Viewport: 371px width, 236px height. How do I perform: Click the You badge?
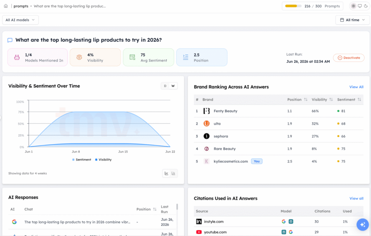(257, 161)
